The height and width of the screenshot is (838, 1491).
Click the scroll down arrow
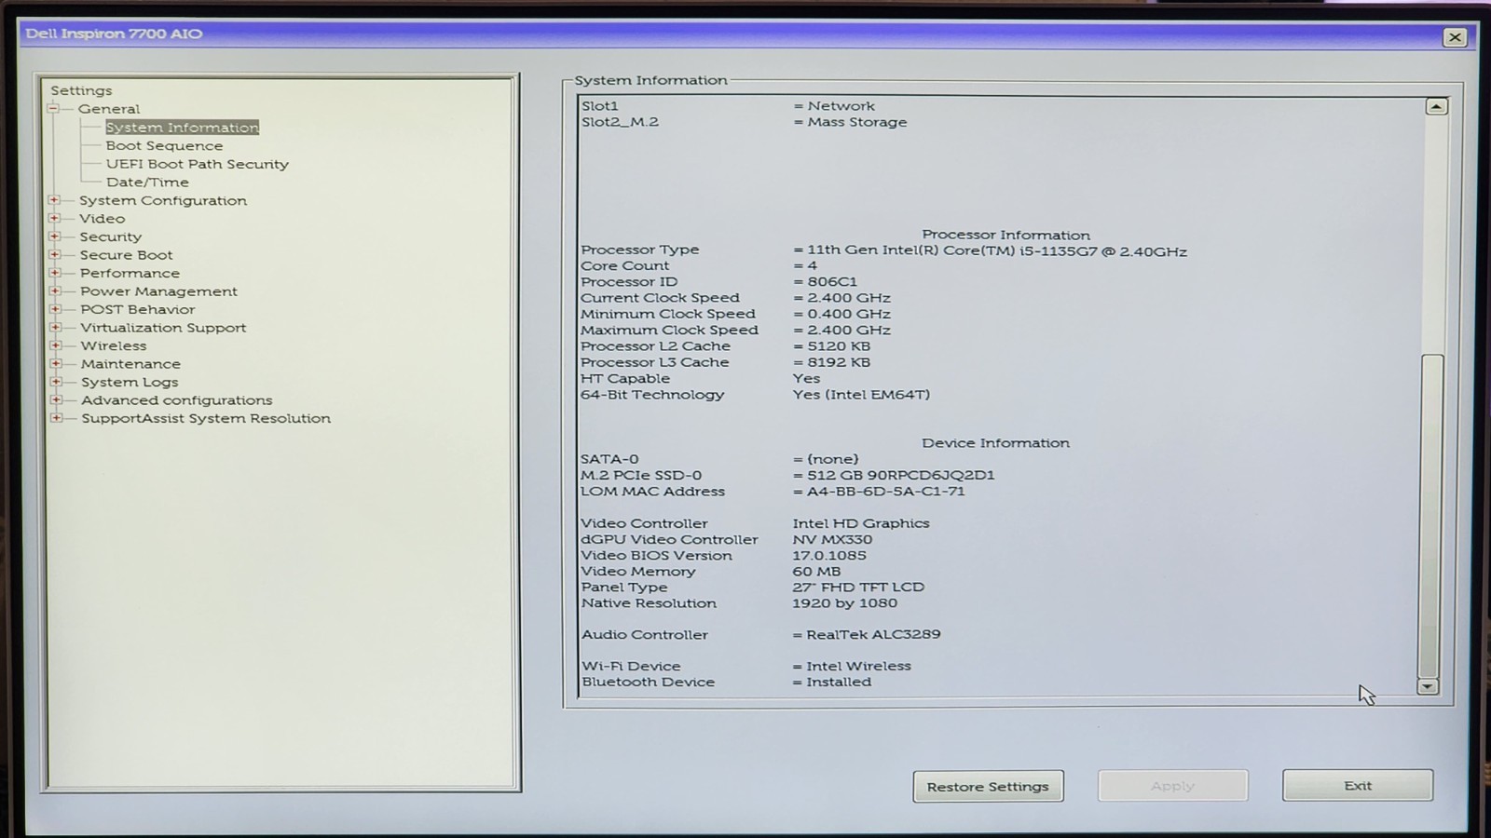[x=1428, y=686]
